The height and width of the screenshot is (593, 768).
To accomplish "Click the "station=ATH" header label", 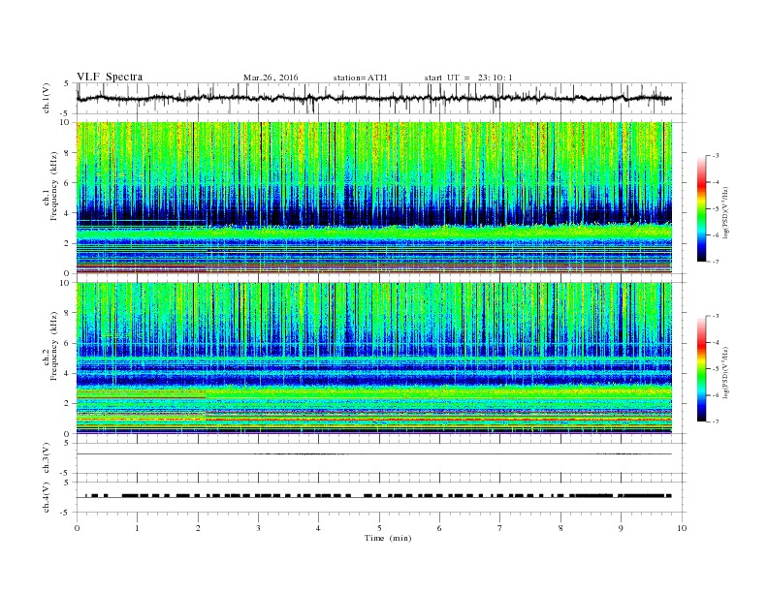I will pyautogui.click(x=360, y=78).
